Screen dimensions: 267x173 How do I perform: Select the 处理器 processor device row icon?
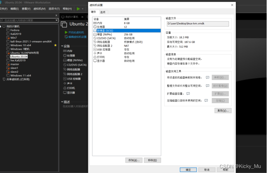tap(95, 27)
